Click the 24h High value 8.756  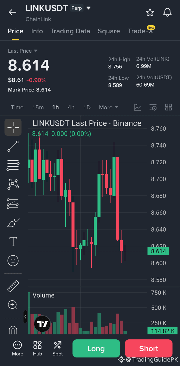coord(115,67)
